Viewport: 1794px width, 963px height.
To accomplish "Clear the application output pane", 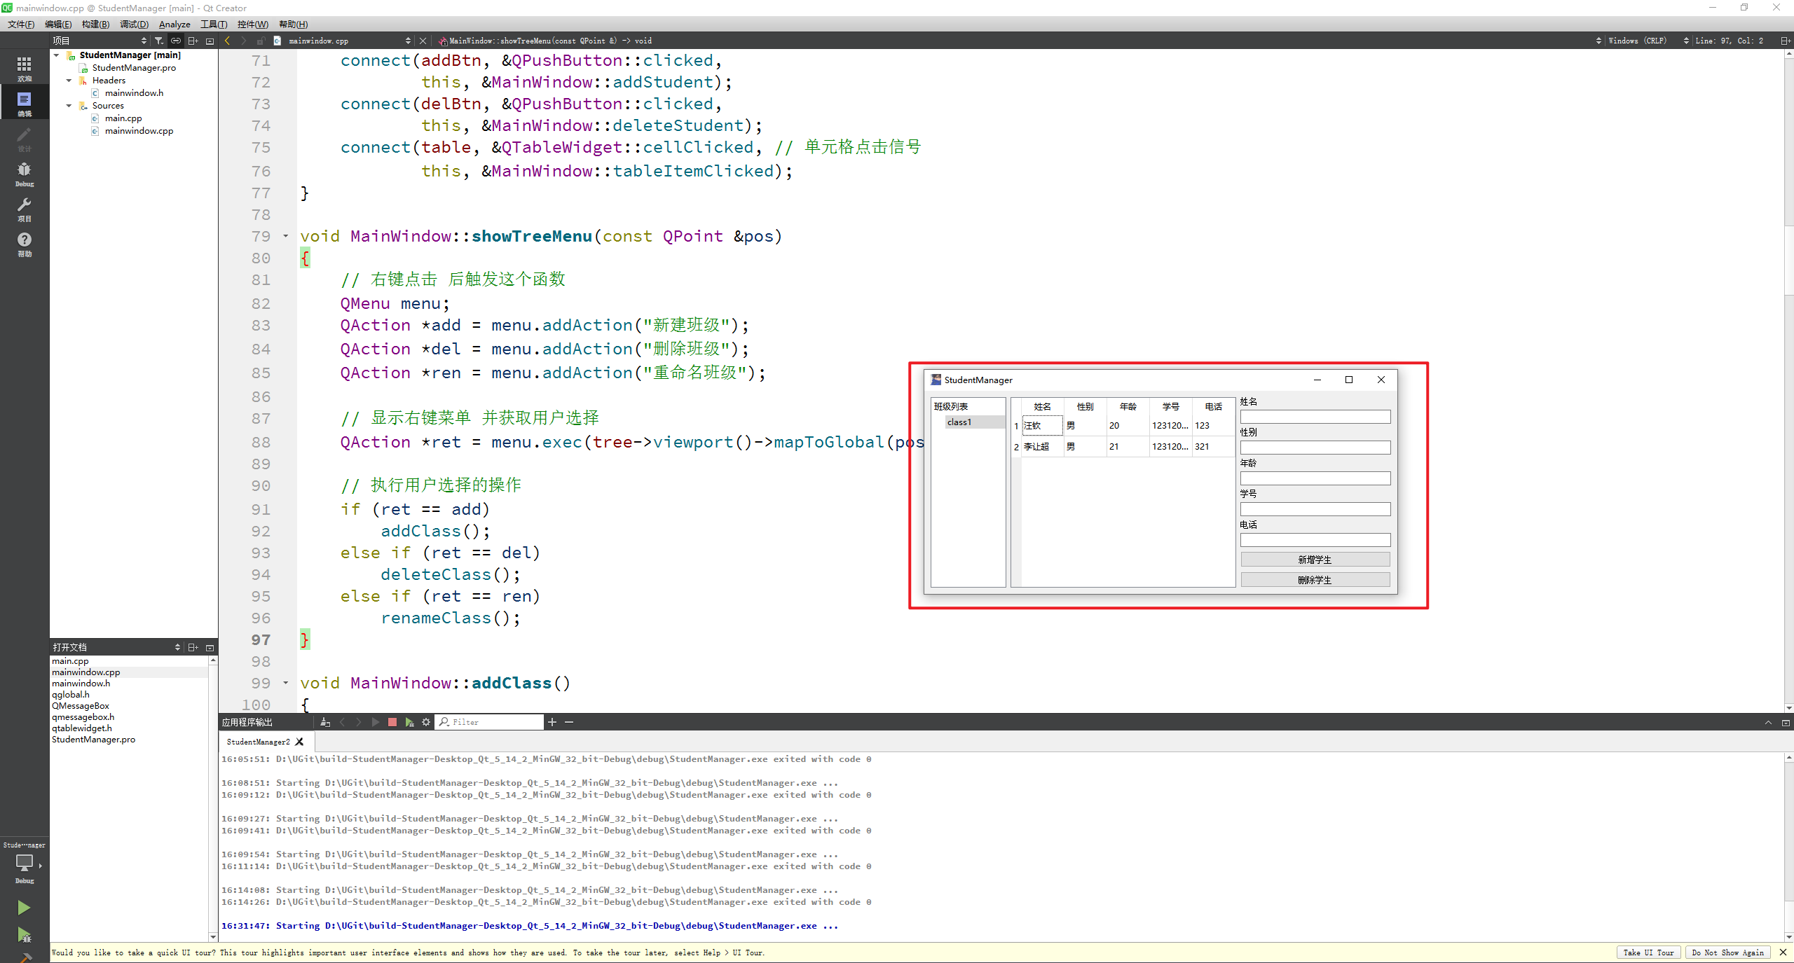I will click(325, 722).
